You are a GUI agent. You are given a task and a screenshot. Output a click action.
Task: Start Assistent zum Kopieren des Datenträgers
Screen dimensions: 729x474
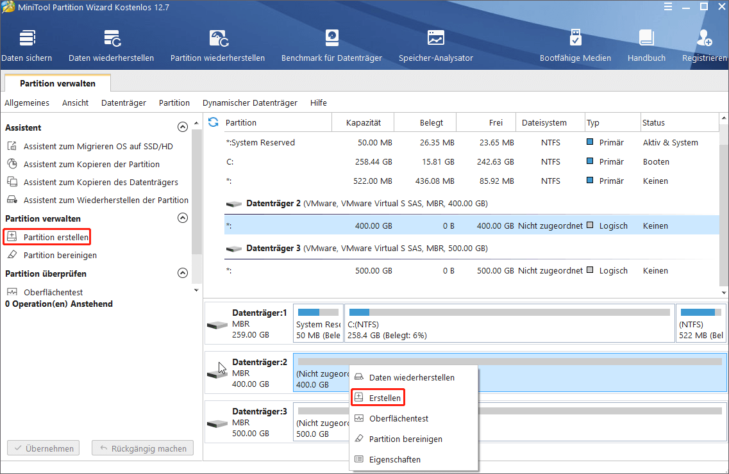101,182
